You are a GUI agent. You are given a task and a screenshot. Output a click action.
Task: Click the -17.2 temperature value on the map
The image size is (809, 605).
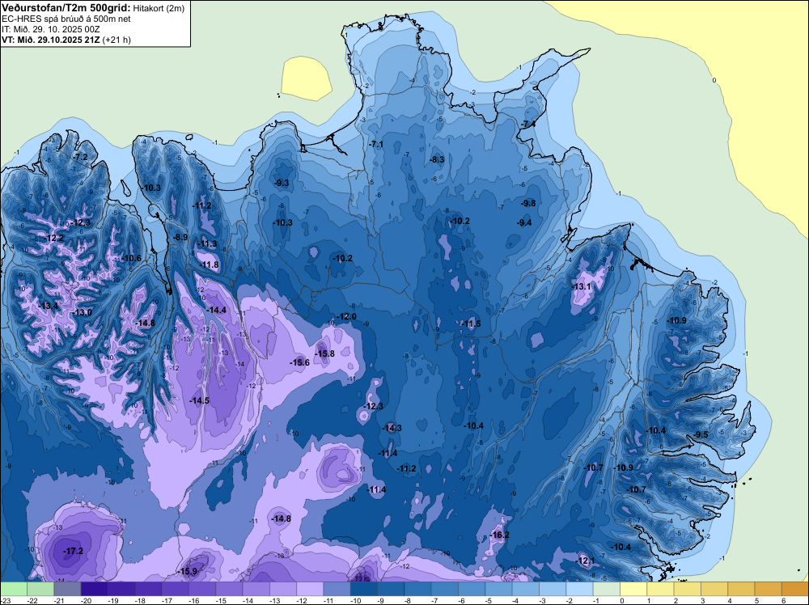pyautogui.click(x=73, y=551)
